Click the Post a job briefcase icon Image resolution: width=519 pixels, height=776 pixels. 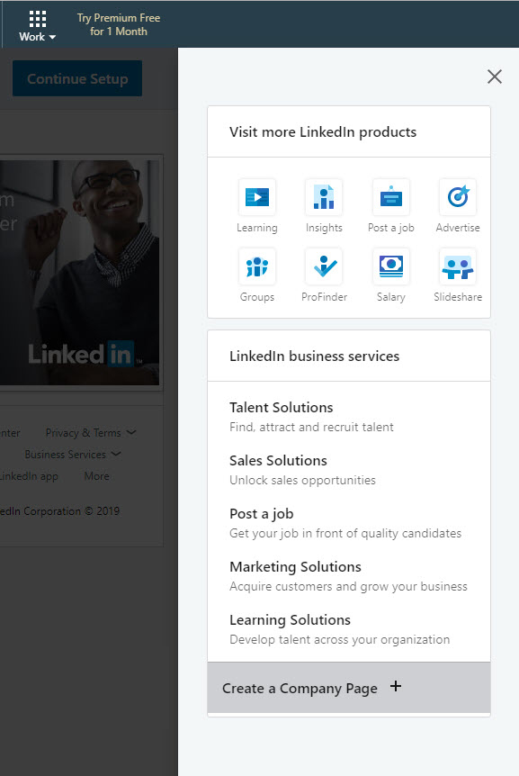tap(391, 197)
